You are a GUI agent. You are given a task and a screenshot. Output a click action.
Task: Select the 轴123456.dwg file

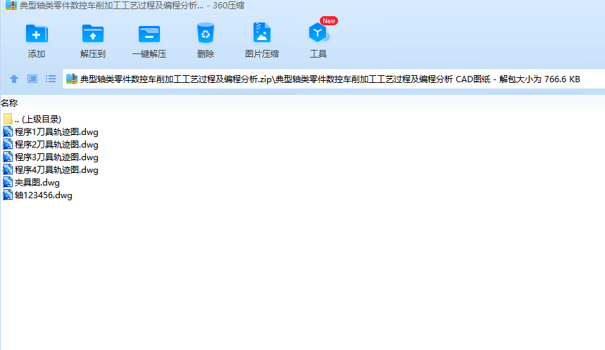(x=37, y=195)
